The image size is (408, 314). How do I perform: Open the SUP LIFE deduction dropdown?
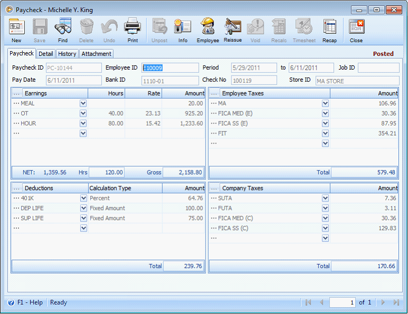coord(84,218)
